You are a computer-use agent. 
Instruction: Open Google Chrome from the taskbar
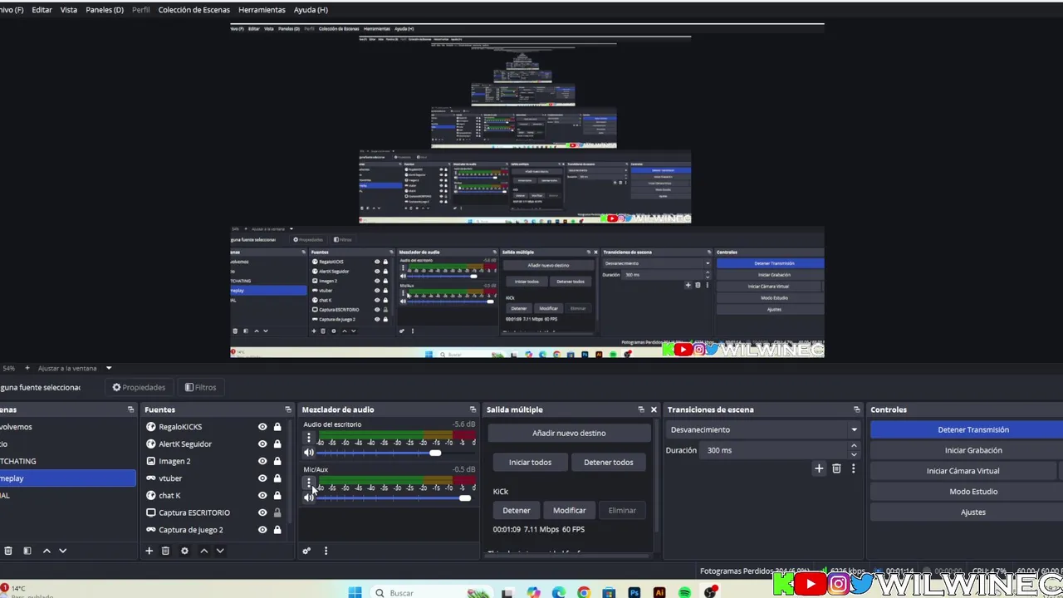point(584,592)
